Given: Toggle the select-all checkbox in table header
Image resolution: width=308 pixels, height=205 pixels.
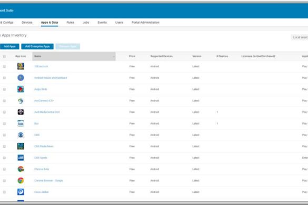Looking at the screenshot, I should tap(4, 56).
